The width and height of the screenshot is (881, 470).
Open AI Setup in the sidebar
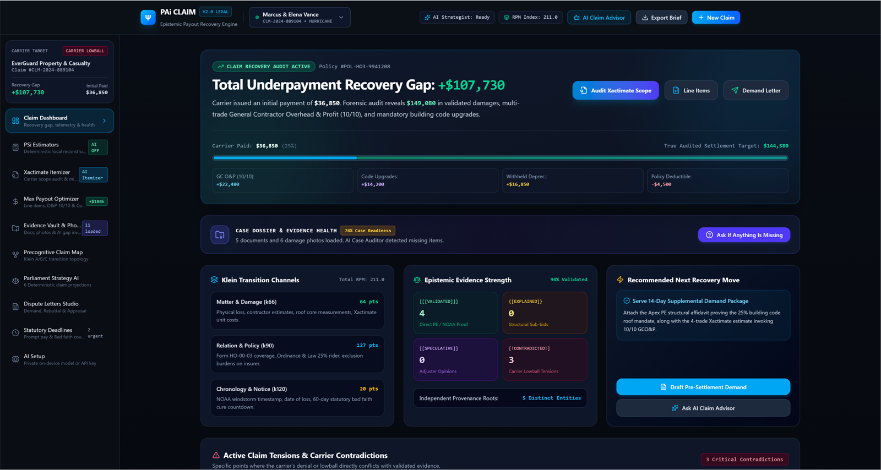(x=59, y=359)
